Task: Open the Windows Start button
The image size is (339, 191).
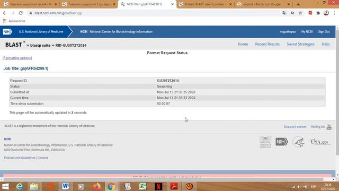Action: 5,186
